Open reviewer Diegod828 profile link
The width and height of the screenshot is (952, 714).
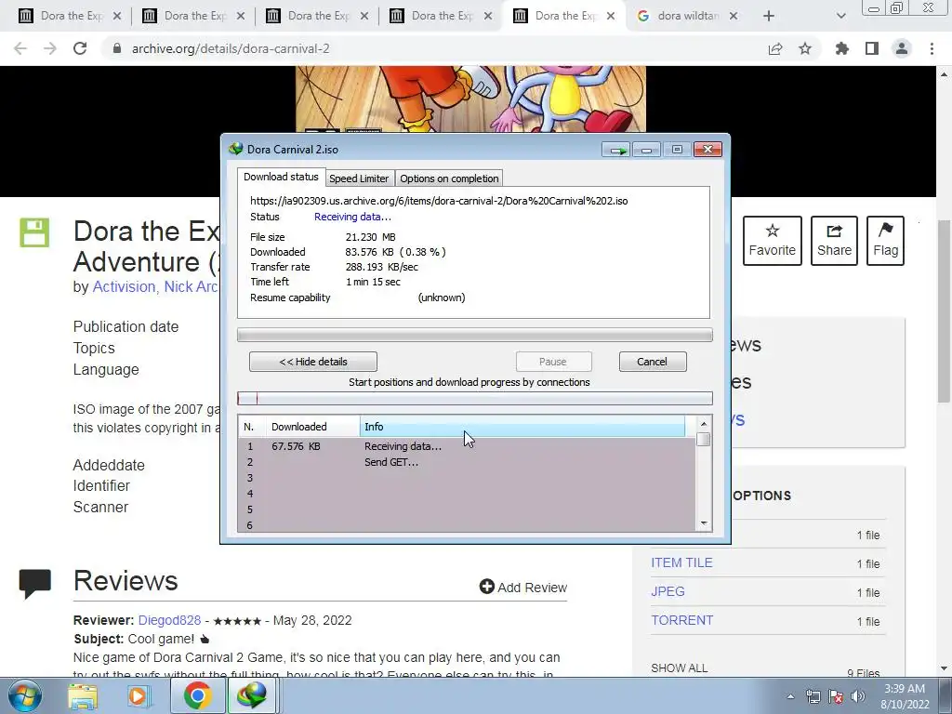[169, 620]
